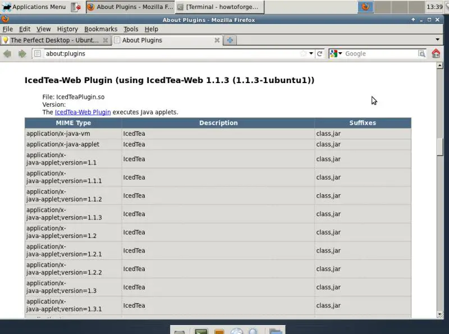Select the java-applet;version=1.1.2 MIME cell

click(x=74, y=196)
